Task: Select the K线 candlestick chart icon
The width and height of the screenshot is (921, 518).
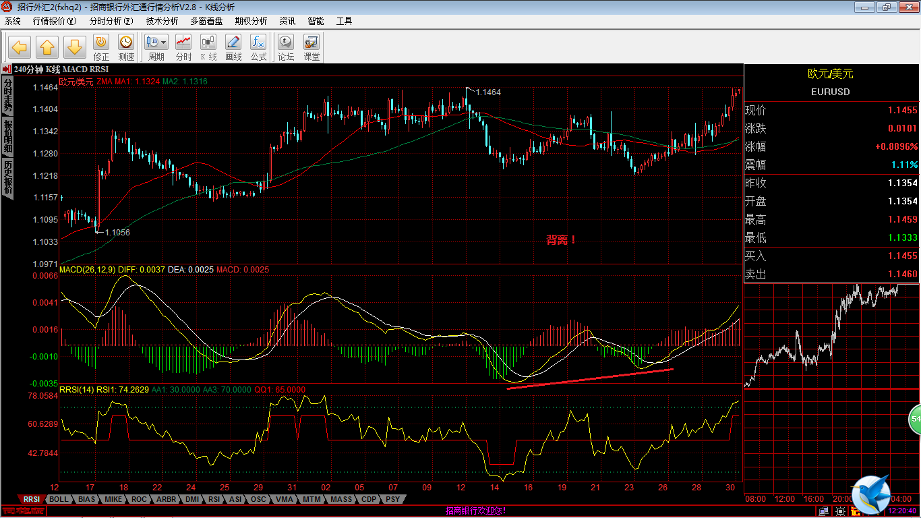Action: click(x=208, y=47)
